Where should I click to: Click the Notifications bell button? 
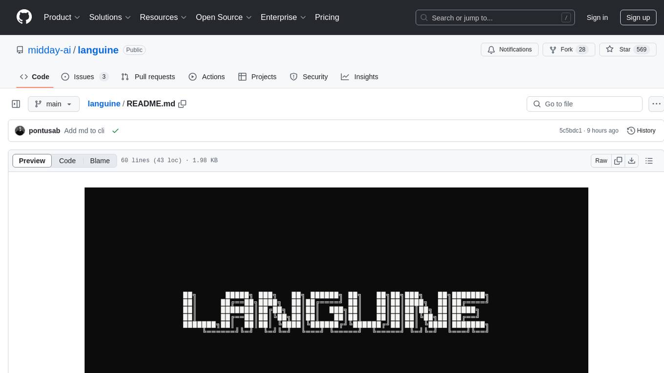coord(510,50)
